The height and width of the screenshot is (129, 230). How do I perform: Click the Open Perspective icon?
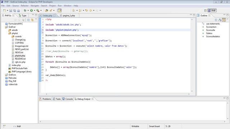click(x=205, y=10)
